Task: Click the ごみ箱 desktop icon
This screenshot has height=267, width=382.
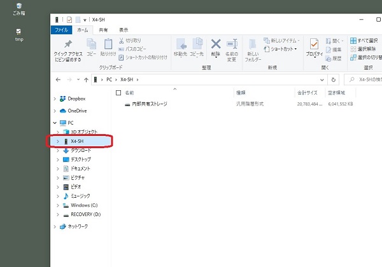Action: coord(19,10)
